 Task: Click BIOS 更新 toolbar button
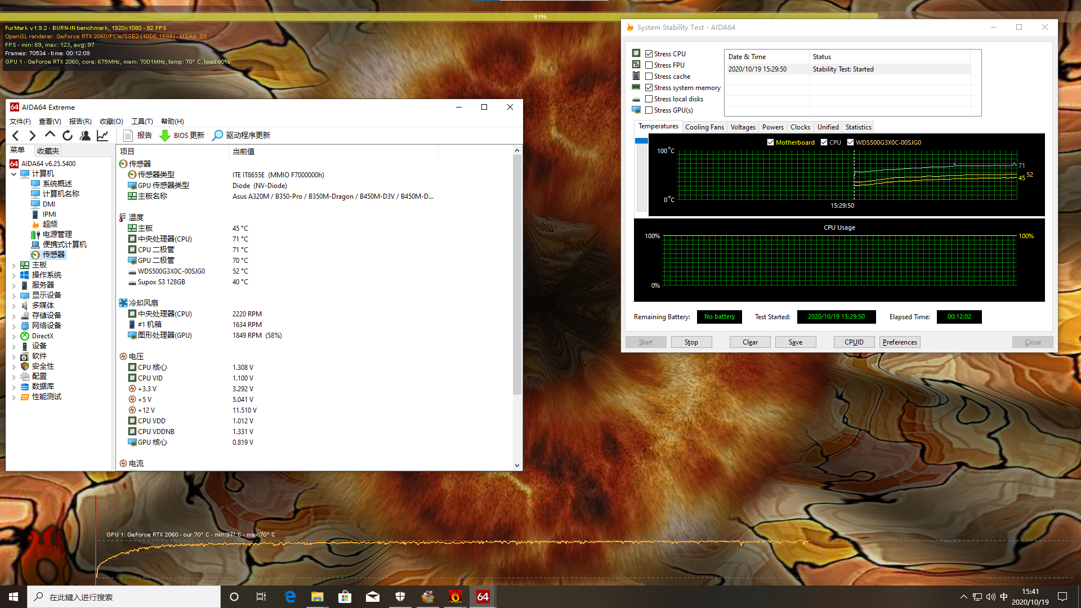point(182,136)
